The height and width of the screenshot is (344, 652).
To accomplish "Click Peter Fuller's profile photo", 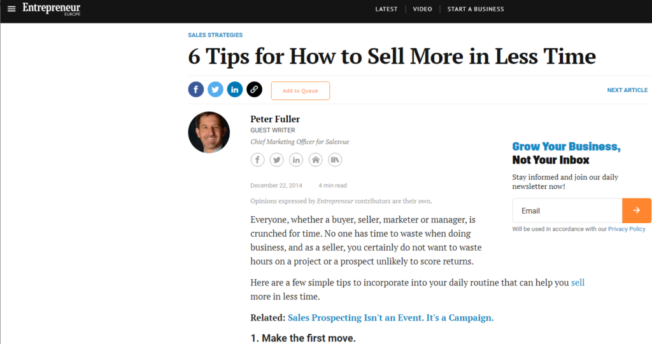I will (x=209, y=132).
